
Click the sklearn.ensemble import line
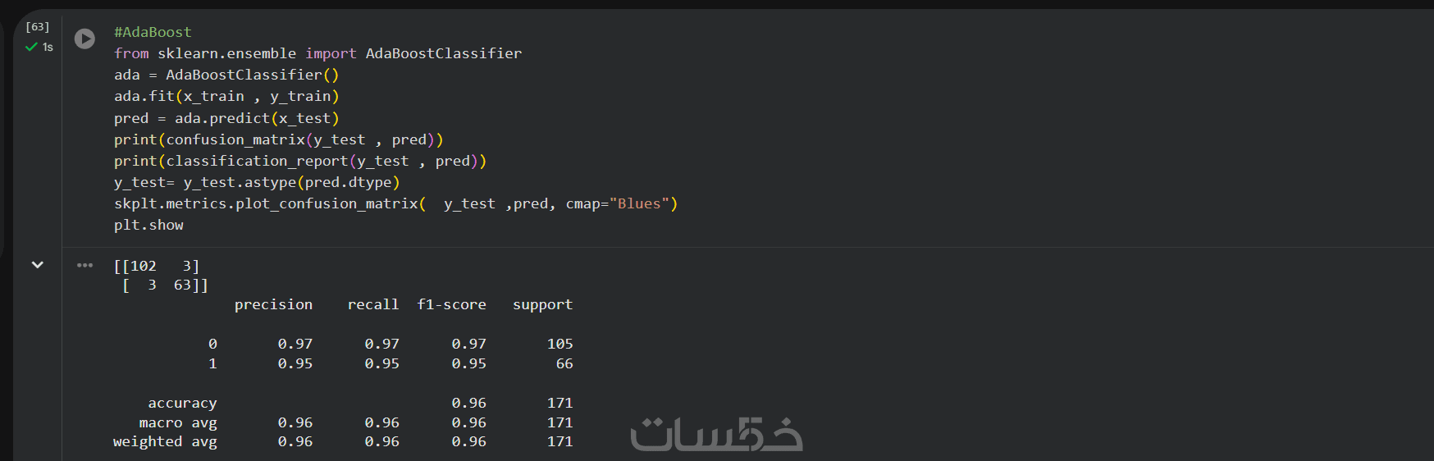(317, 53)
